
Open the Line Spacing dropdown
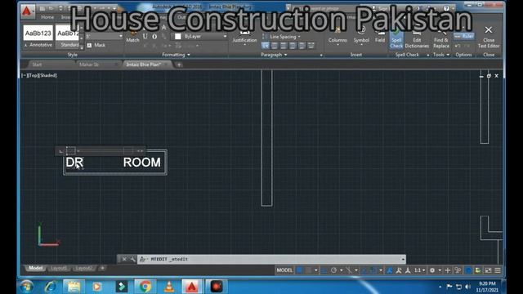(281, 37)
